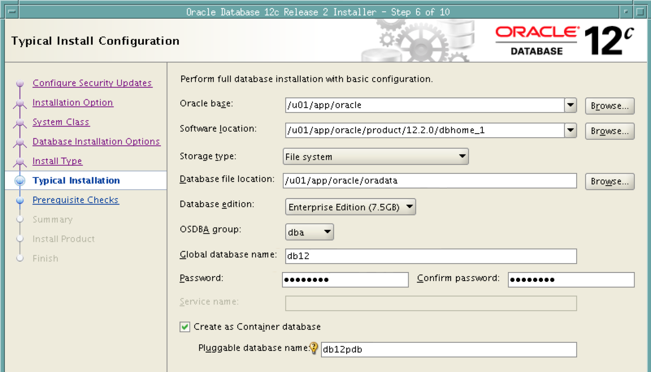Open the Database edition dropdown

[x=350, y=207]
